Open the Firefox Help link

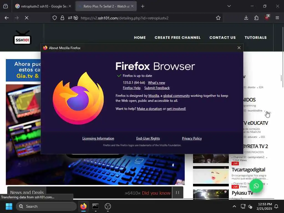[x=132, y=88]
